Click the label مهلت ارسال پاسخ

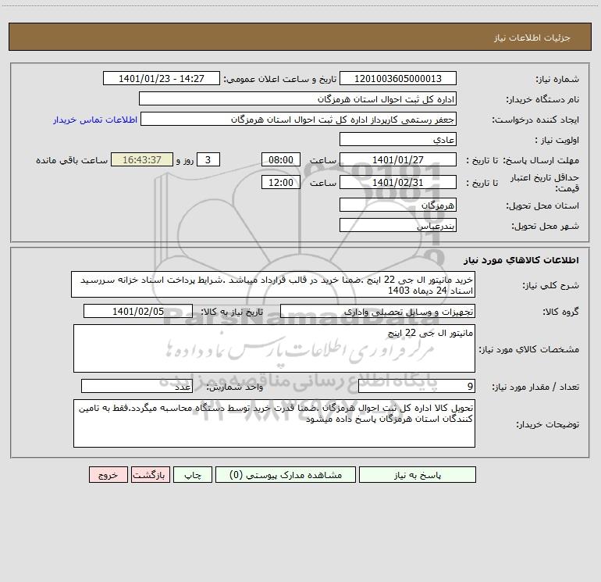tap(541, 160)
